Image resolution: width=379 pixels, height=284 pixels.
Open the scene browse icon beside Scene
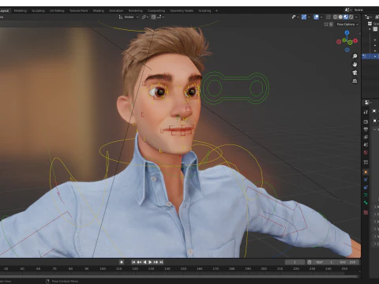point(348,10)
